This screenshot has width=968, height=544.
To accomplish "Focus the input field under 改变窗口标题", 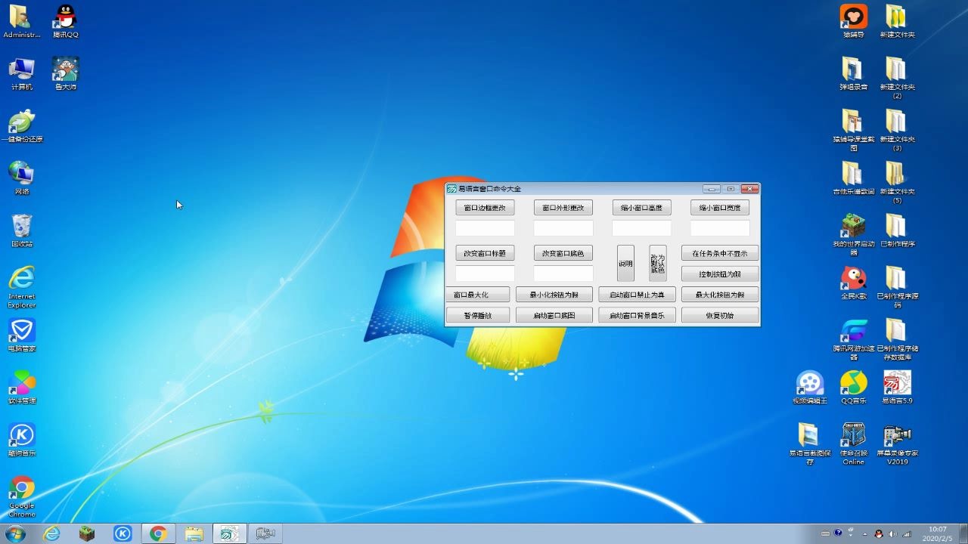I will tap(485, 274).
